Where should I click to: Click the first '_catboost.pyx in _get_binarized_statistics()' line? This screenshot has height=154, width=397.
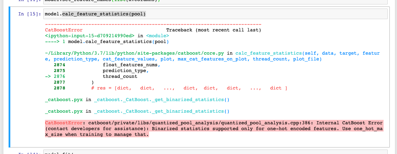[137, 100]
